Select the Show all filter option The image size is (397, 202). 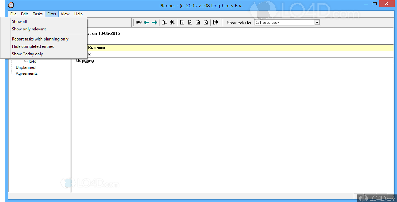[x=19, y=21]
